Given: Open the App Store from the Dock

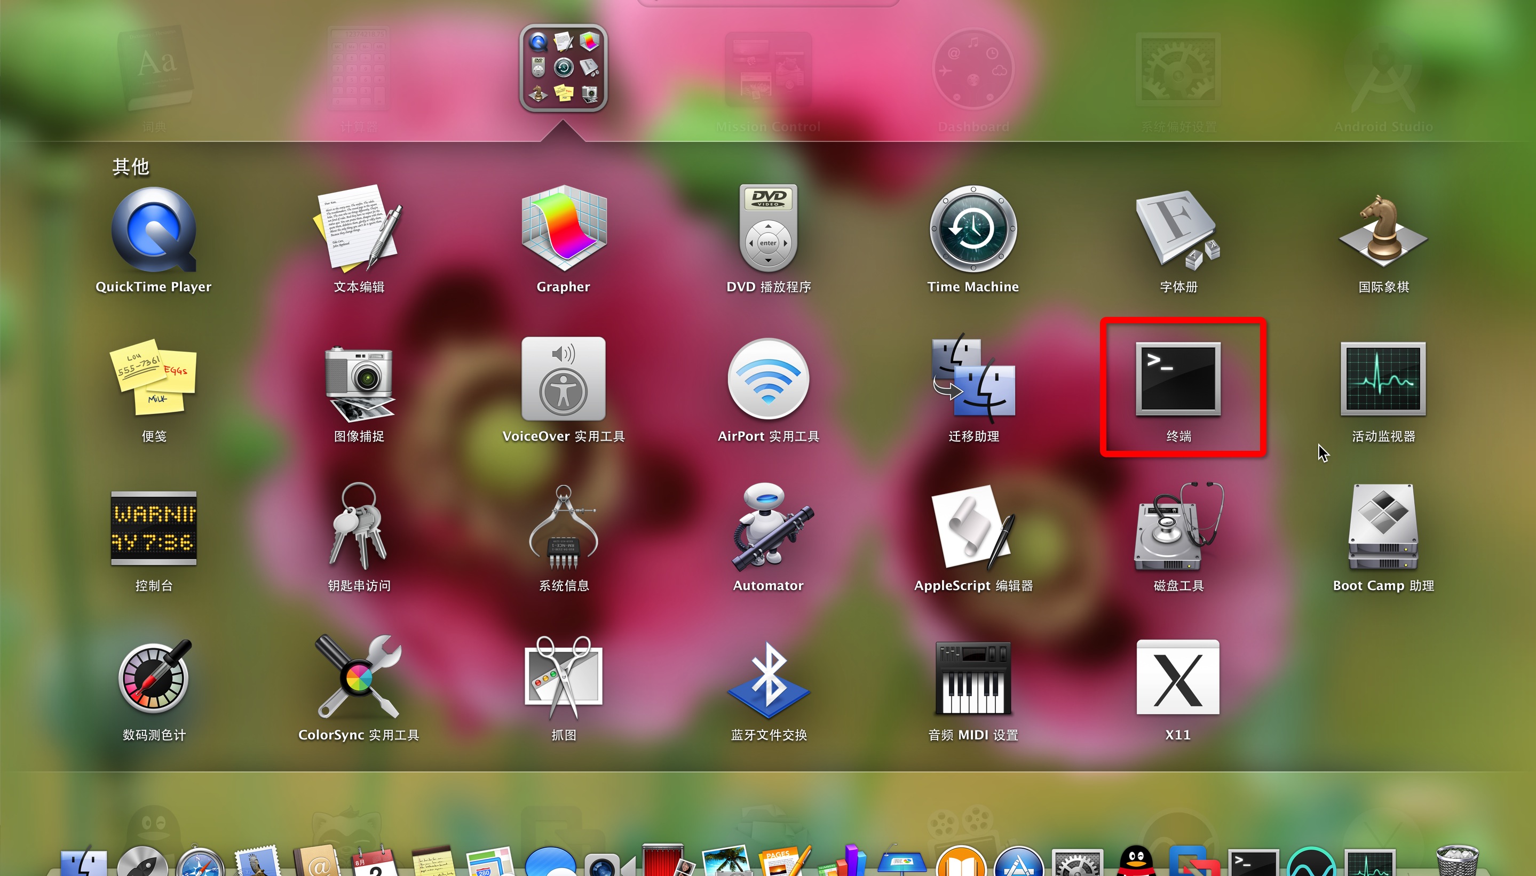Looking at the screenshot, I should tap(1018, 861).
